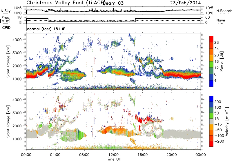
Task: Click the "-100" value on the Velocity scale
Action: [x=219, y=136]
